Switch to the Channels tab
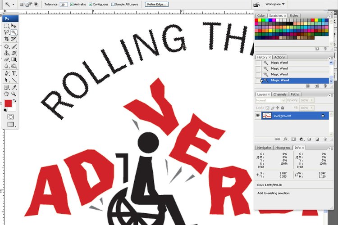Viewport: 338px width, 225px height. point(280,94)
